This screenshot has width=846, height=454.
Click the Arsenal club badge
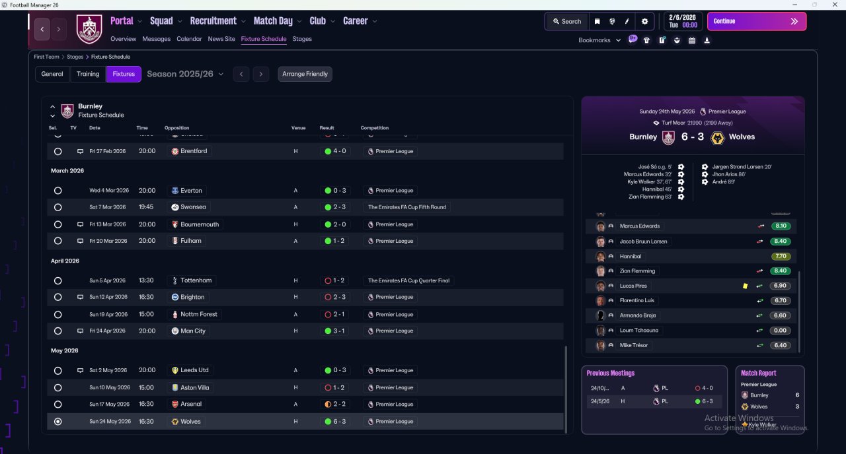(174, 404)
